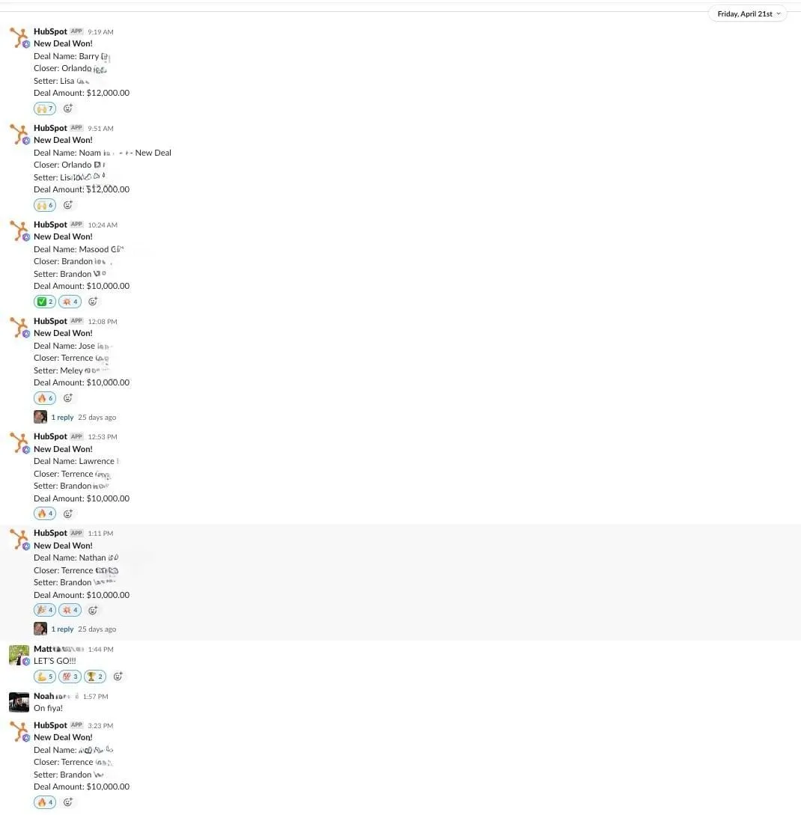
Task: Open the 1 reply thread under Jose deal
Action: 62,418
